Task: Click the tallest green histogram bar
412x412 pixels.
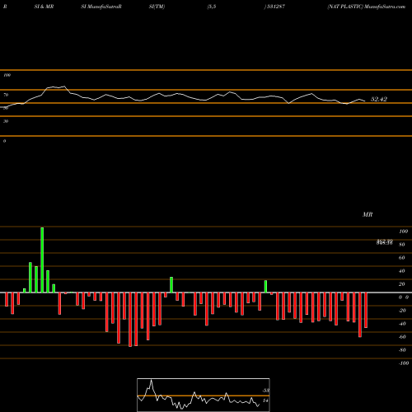Action: pyautogui.click(x=42, y=260)
